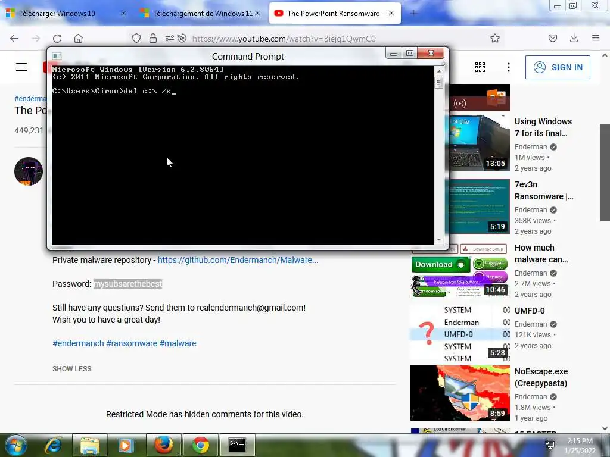Click highlighted password text mysubsarethebest
This screenshot has width=610, height=457.
point(127,284)
